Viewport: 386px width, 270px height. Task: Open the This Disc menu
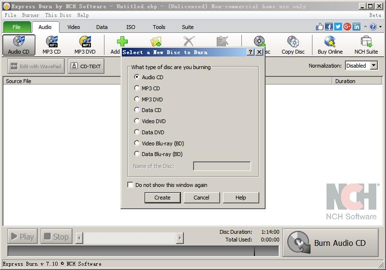pyautogui.click(x=59, y=15)
